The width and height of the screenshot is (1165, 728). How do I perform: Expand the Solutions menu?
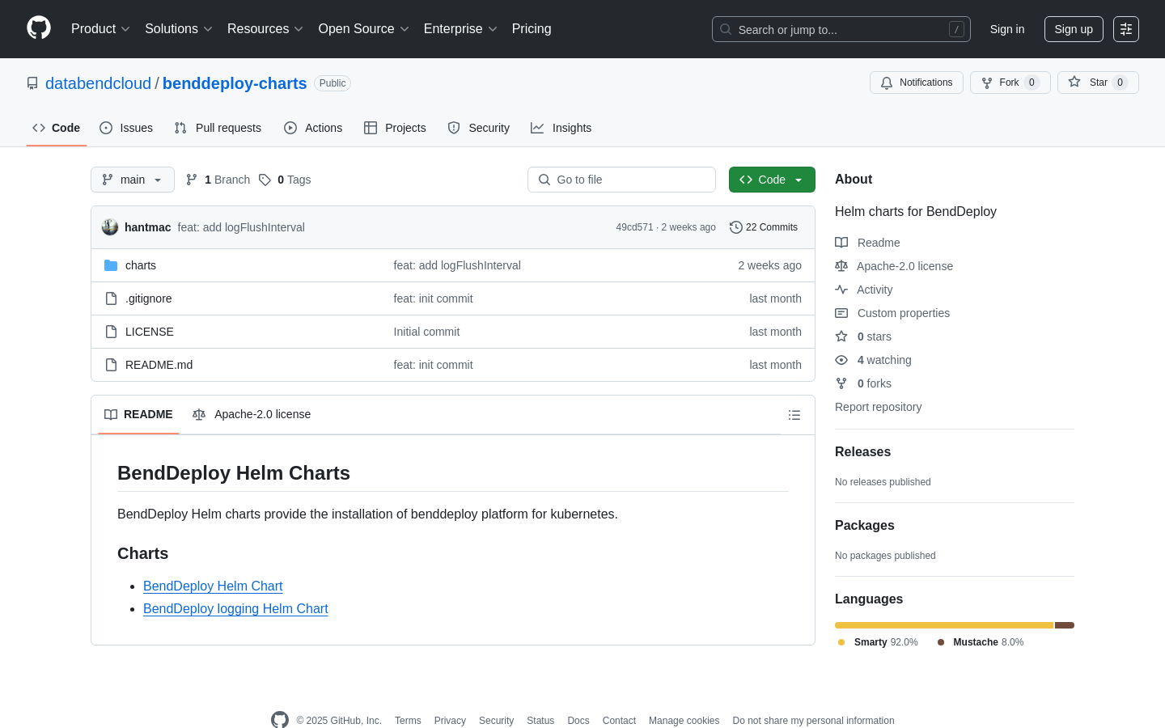coord(179,29)
